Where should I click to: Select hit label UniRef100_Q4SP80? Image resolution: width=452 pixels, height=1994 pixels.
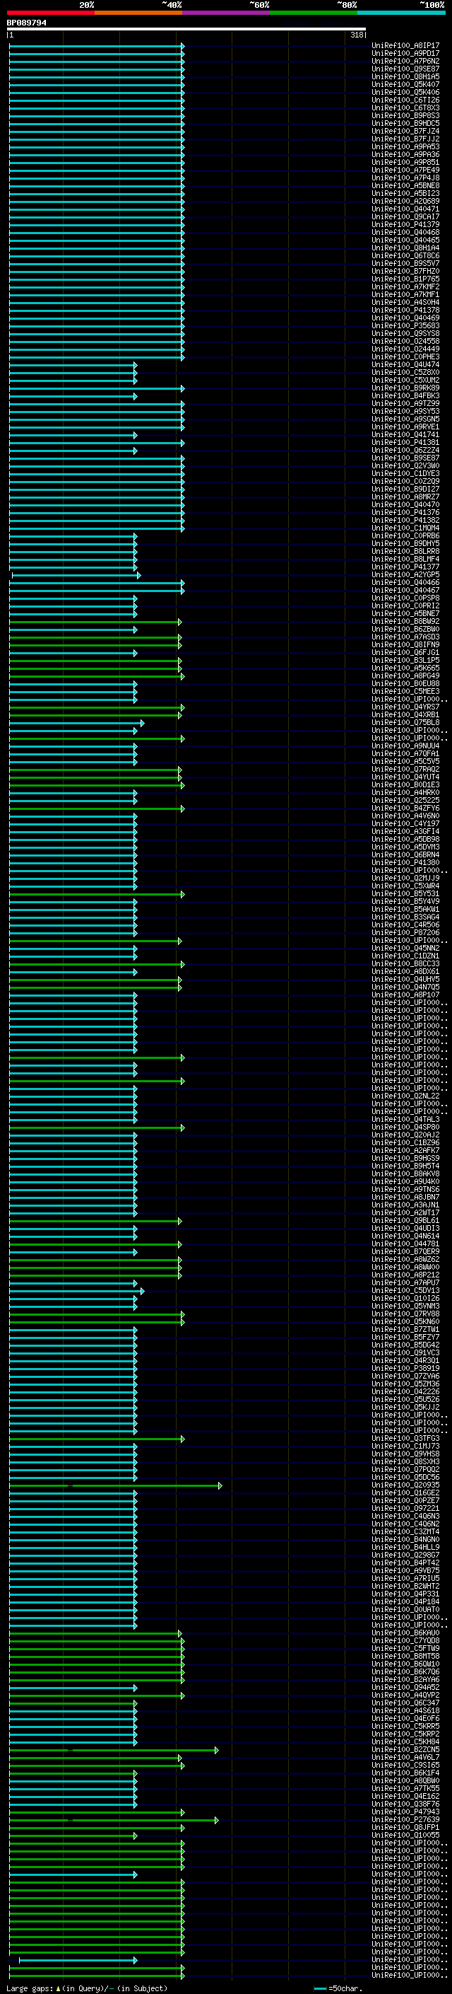405,1128
